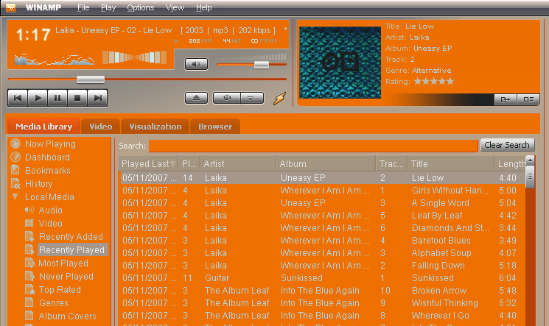Select Video under Local Media
This screenshot has width=549, height=326.
click(50, 223)
